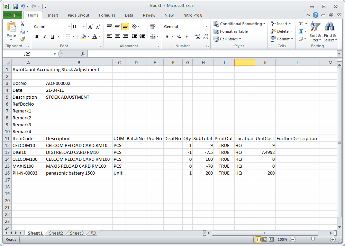Image resolution: width=345 pixels, height=246 pixels.
Task: Click the Save icon in the quick access toolbar
Action: coord(15,6)
